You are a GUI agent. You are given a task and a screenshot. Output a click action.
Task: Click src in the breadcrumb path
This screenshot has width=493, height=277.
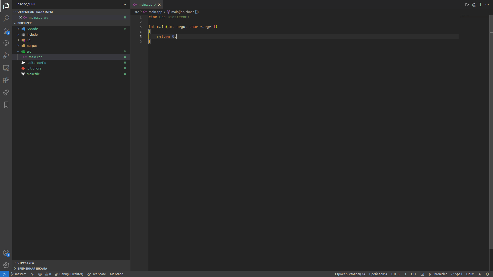point(137,12)
